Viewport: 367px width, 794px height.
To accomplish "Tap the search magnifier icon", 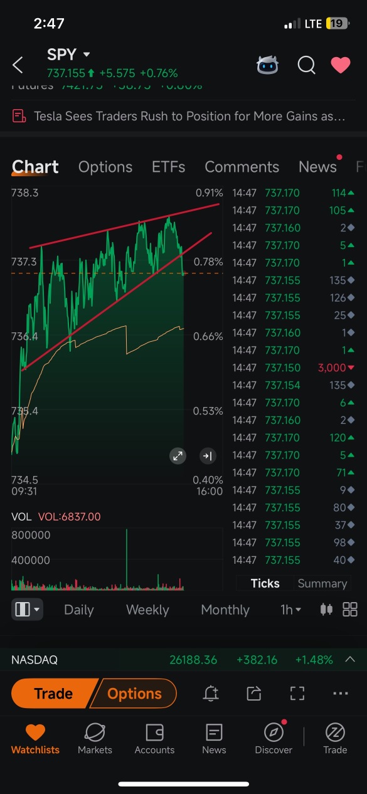I will pos(306,65).
